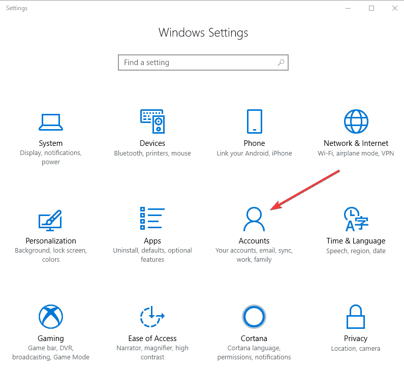Open the Ease of Access icon
The image size is (404, 368).
152,317
